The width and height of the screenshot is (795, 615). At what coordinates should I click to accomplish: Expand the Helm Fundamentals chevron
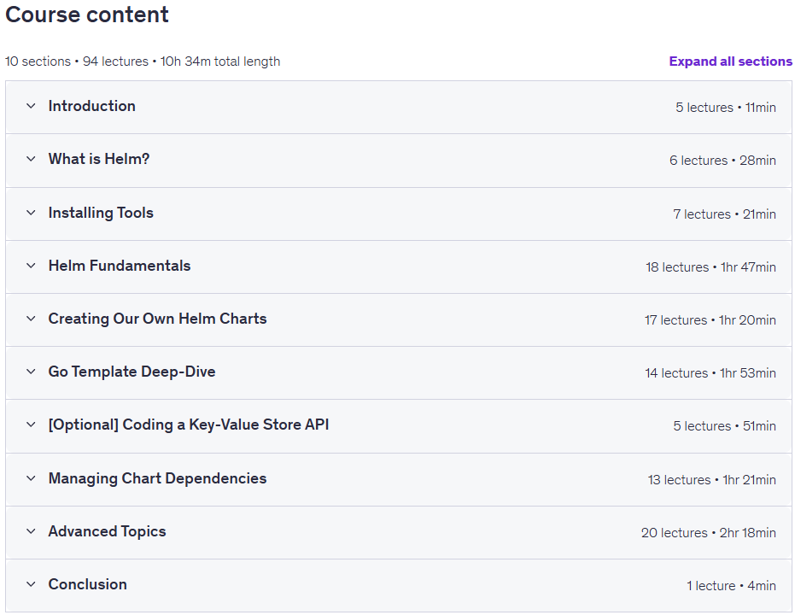[31, 266]
